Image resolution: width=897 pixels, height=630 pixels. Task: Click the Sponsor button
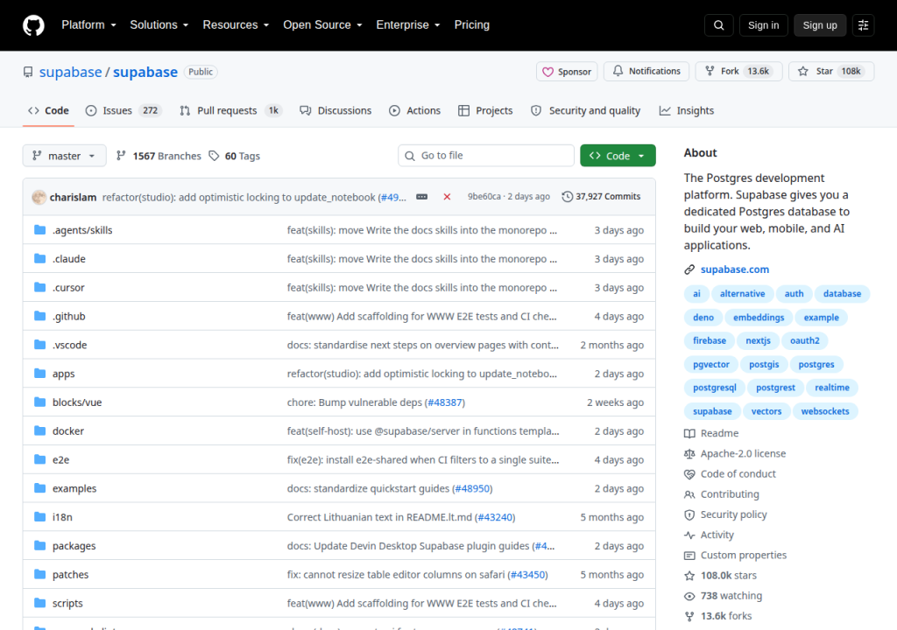coord(567,72)
